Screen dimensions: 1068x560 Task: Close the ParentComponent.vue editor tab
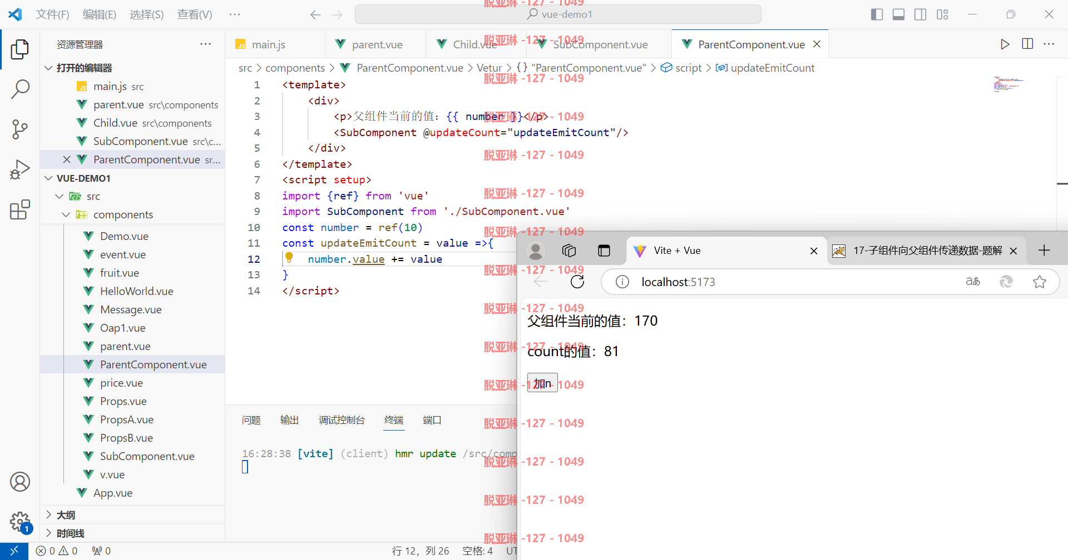(x=817, y=44)
